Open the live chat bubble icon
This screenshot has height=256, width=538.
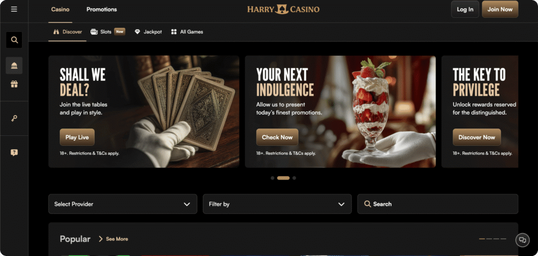coord(523,240)
